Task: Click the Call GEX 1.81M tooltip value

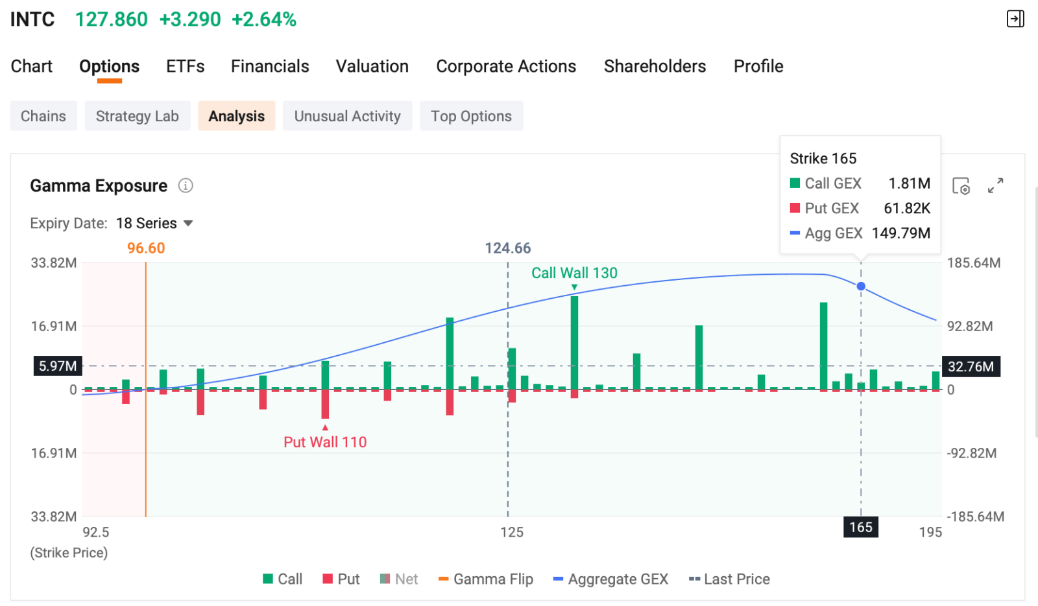Action: click(910, 183)
